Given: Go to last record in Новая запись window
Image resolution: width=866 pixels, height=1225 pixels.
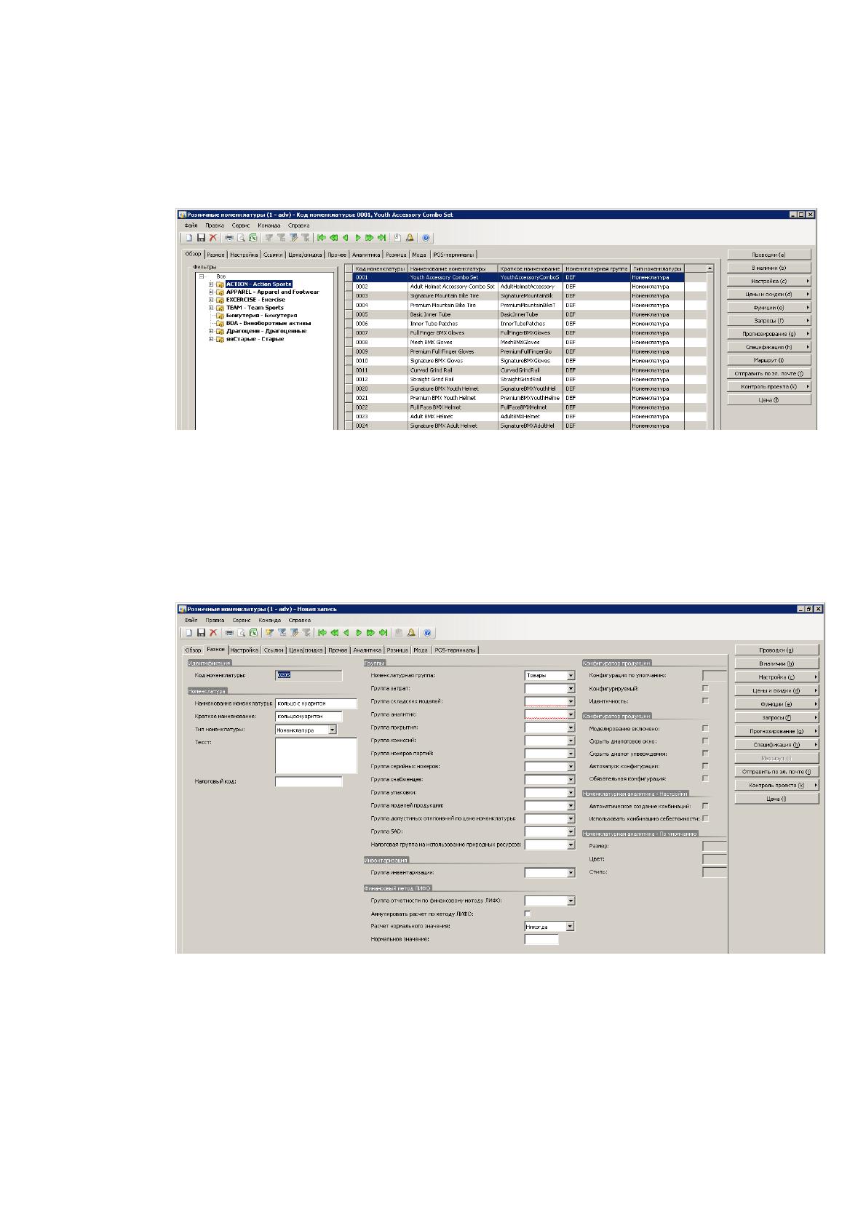Looking at the screenshot, I should [x=382, y=633].
